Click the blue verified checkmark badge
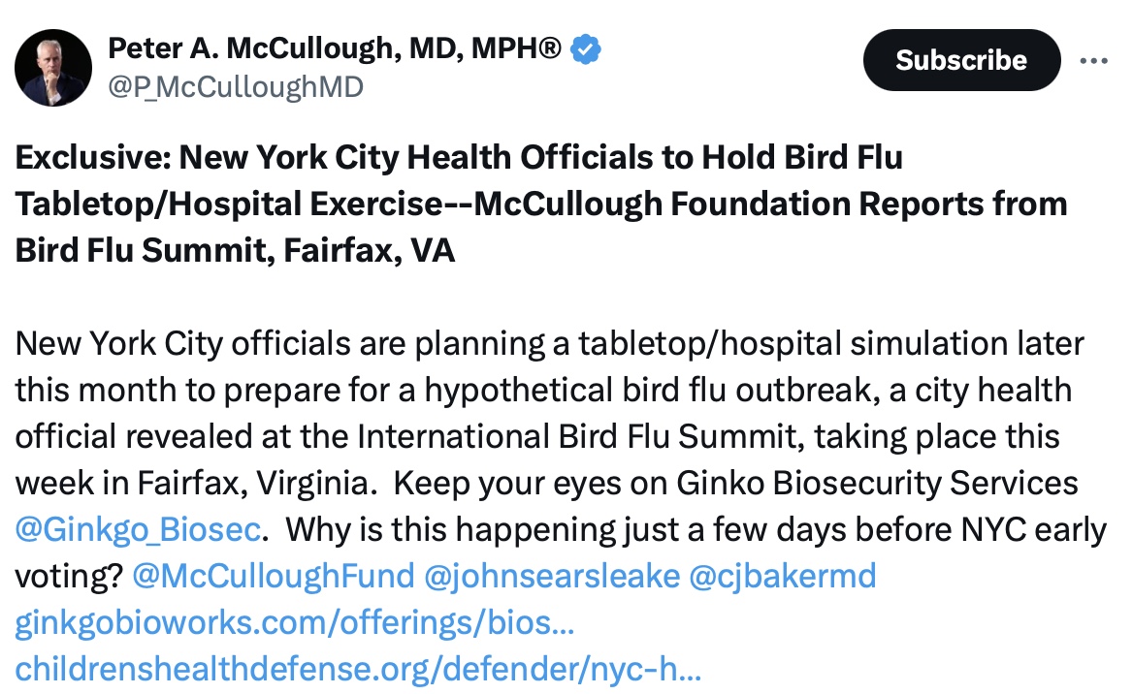Screen dimensions: 1133x694 [584, 47]
